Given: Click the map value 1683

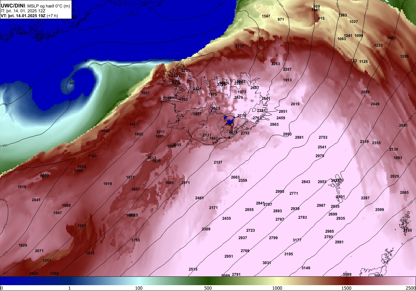Looking at the screenshot, I should click(x=92, y=156).
